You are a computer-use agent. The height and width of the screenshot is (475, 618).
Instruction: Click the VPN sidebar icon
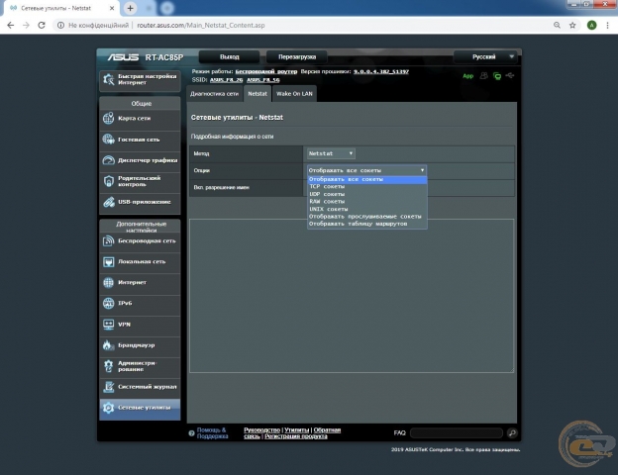[x=110, y=324]
